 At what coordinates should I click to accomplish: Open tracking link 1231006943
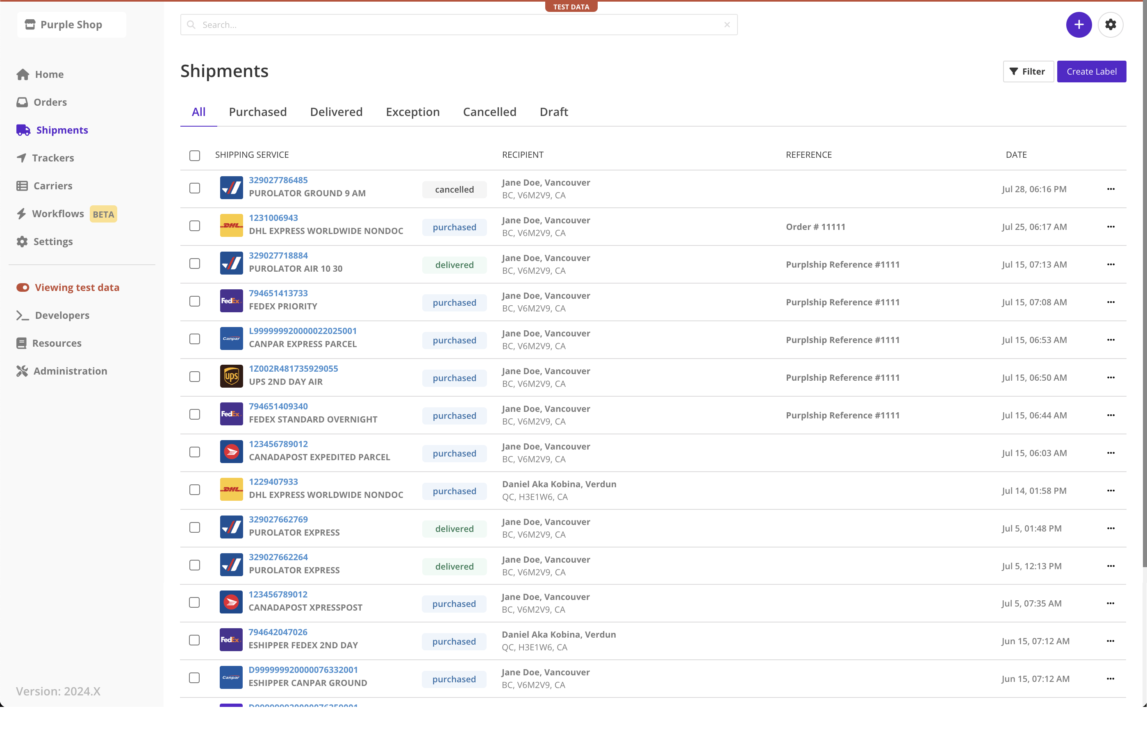pyautogui.click(x=273, y=218)
